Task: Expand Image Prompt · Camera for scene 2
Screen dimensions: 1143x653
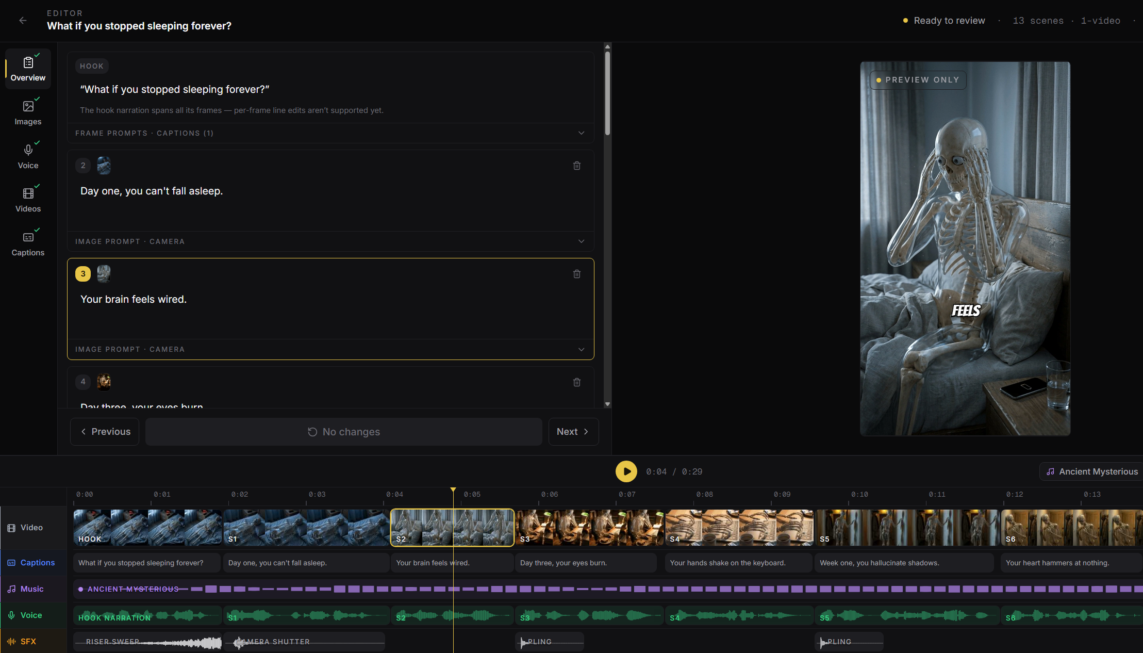Action: point(330,241)
